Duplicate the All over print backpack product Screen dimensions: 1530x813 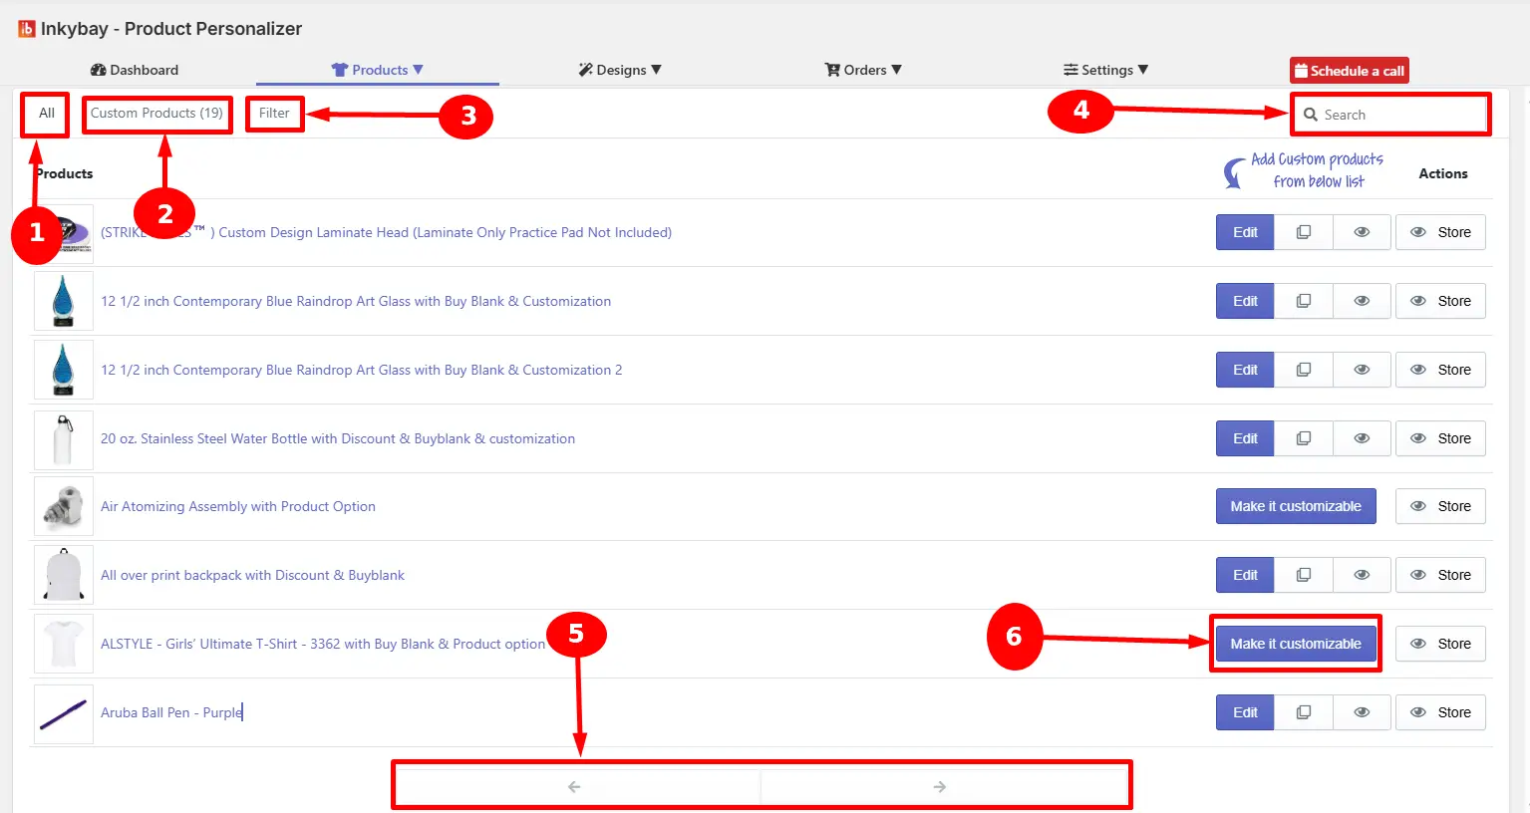pyautogui.click(x=1303, y=575)
